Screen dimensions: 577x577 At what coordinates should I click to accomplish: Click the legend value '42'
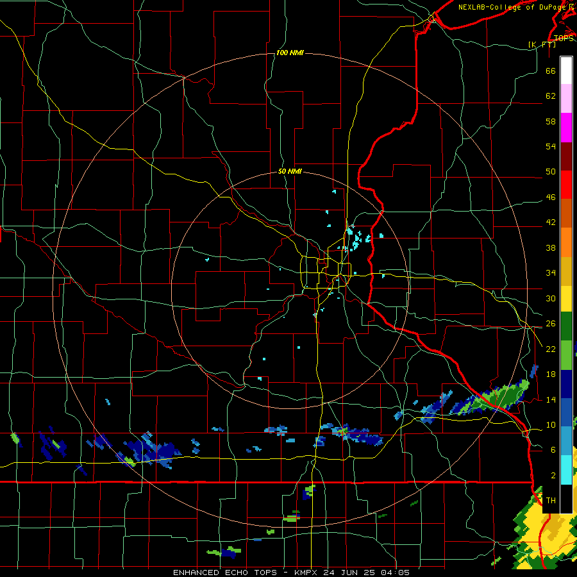point(551,222)
